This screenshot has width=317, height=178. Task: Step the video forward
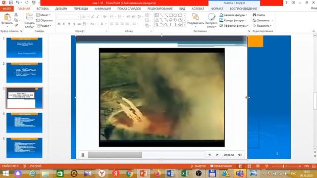[217, 155]
